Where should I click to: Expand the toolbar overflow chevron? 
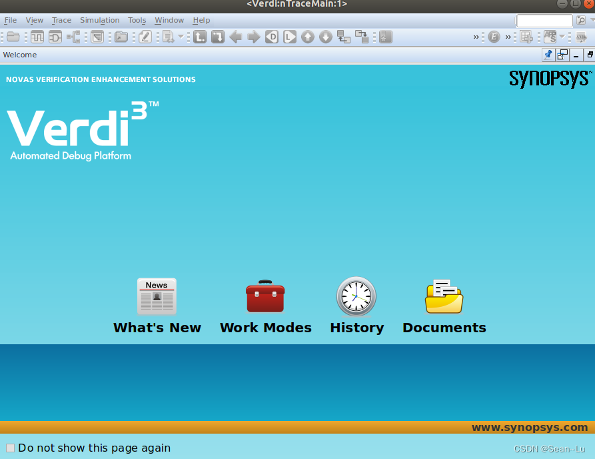(x=475, y=37)
